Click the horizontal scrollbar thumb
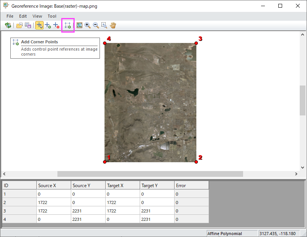Screen dimensions: 307x237 coord(150,174)
